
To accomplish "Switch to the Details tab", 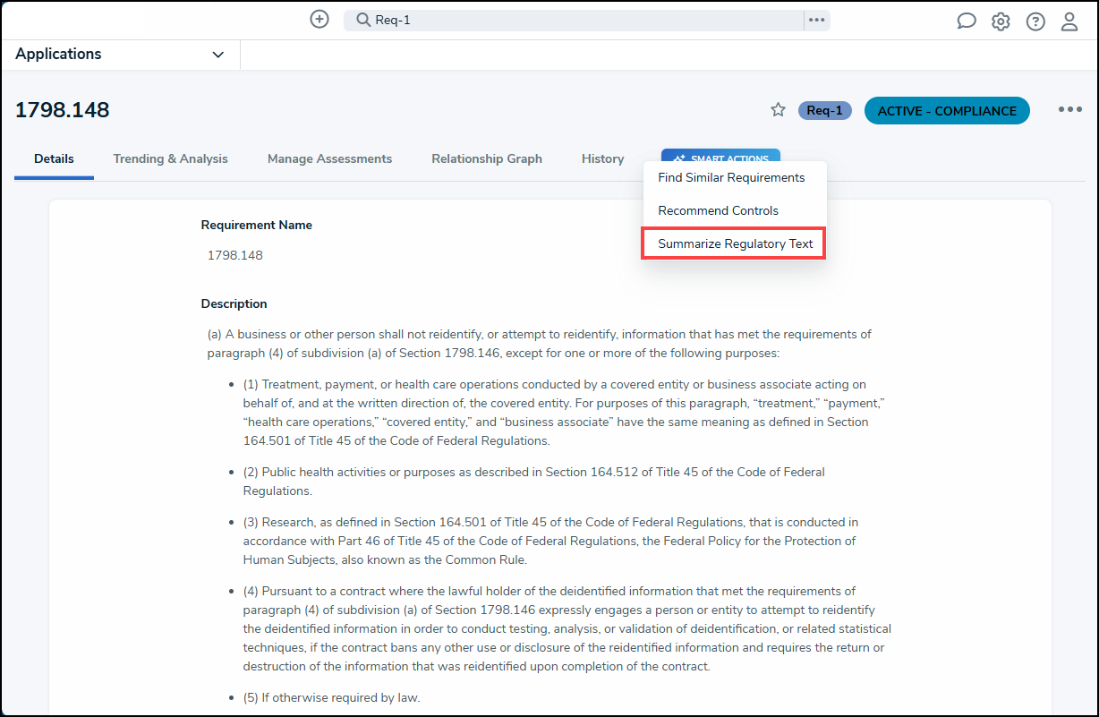I will coord(54,158).
